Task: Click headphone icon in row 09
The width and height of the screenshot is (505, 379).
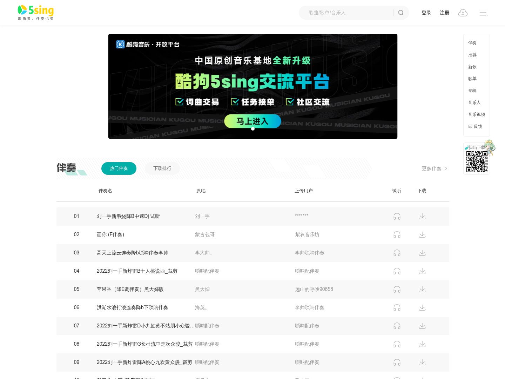Action: pyautogui.click(x=397, y=363)
